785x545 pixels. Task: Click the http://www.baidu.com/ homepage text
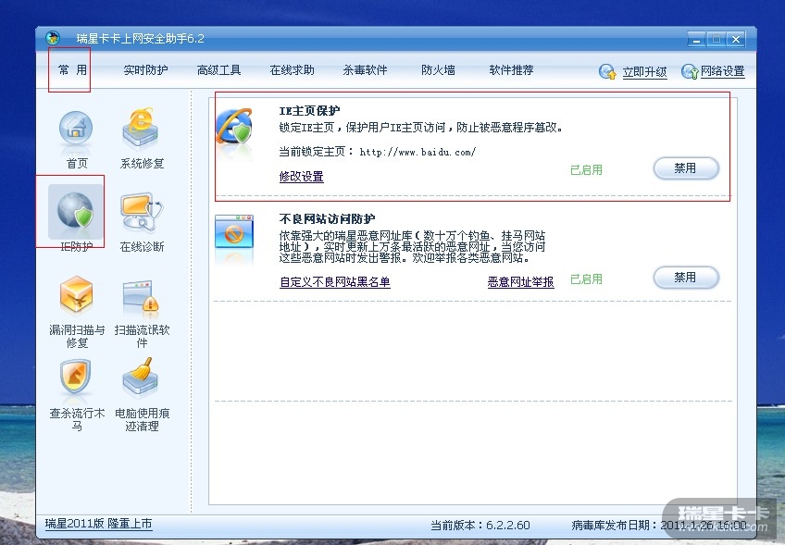417,152
